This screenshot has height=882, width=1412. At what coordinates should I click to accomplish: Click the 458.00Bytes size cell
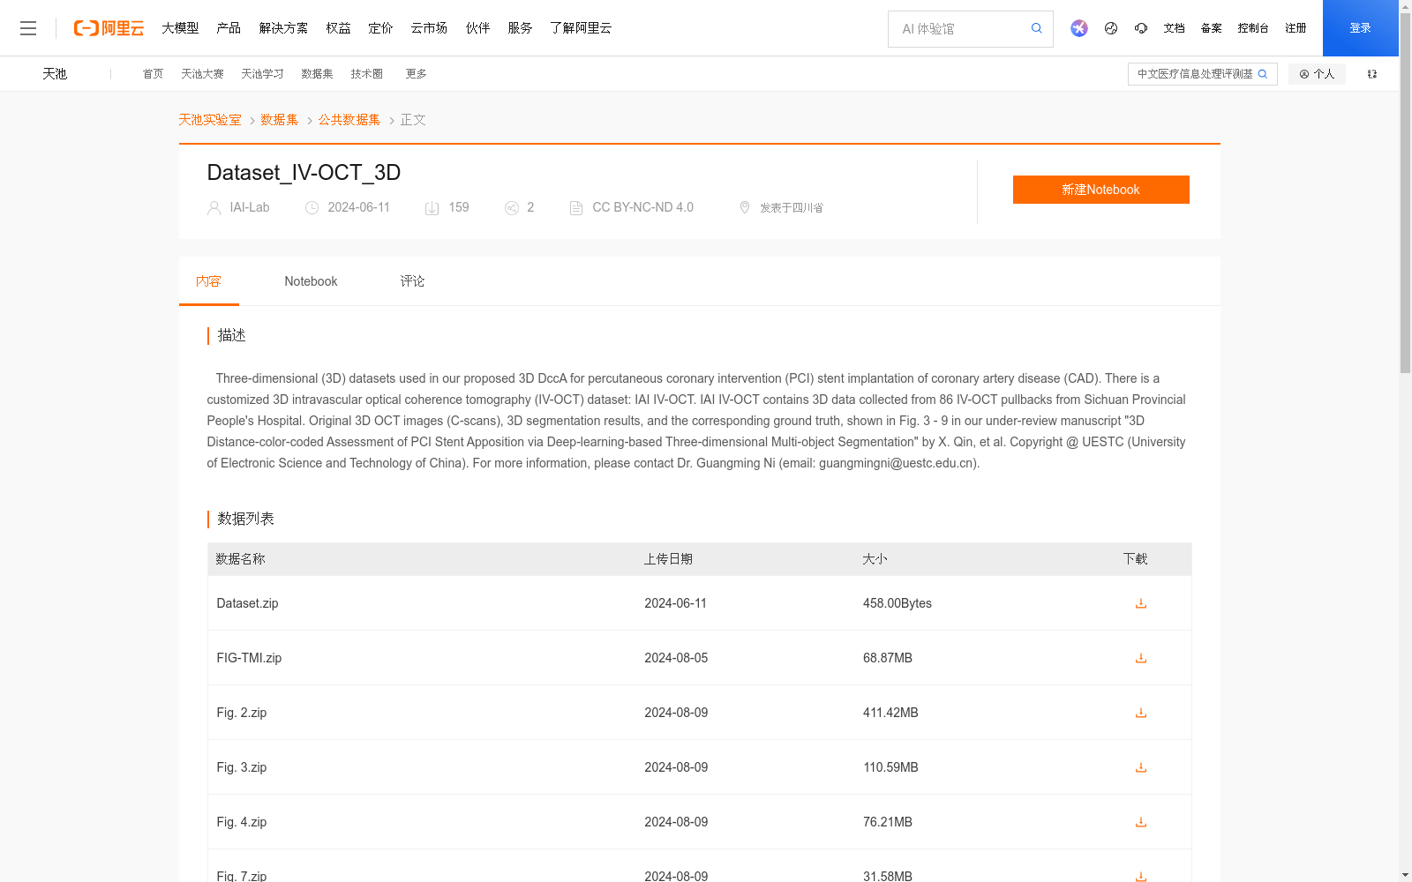pyautogui.click(x=898, y=603)
